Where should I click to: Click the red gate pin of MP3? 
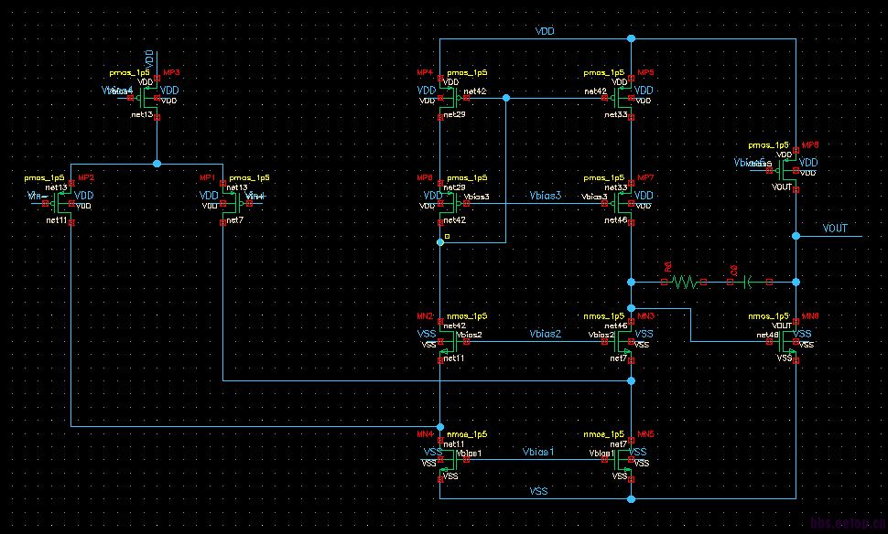tap(131, 98)
